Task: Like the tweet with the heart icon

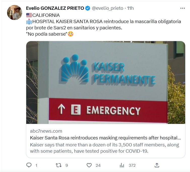Action: (x=89, y=165)
